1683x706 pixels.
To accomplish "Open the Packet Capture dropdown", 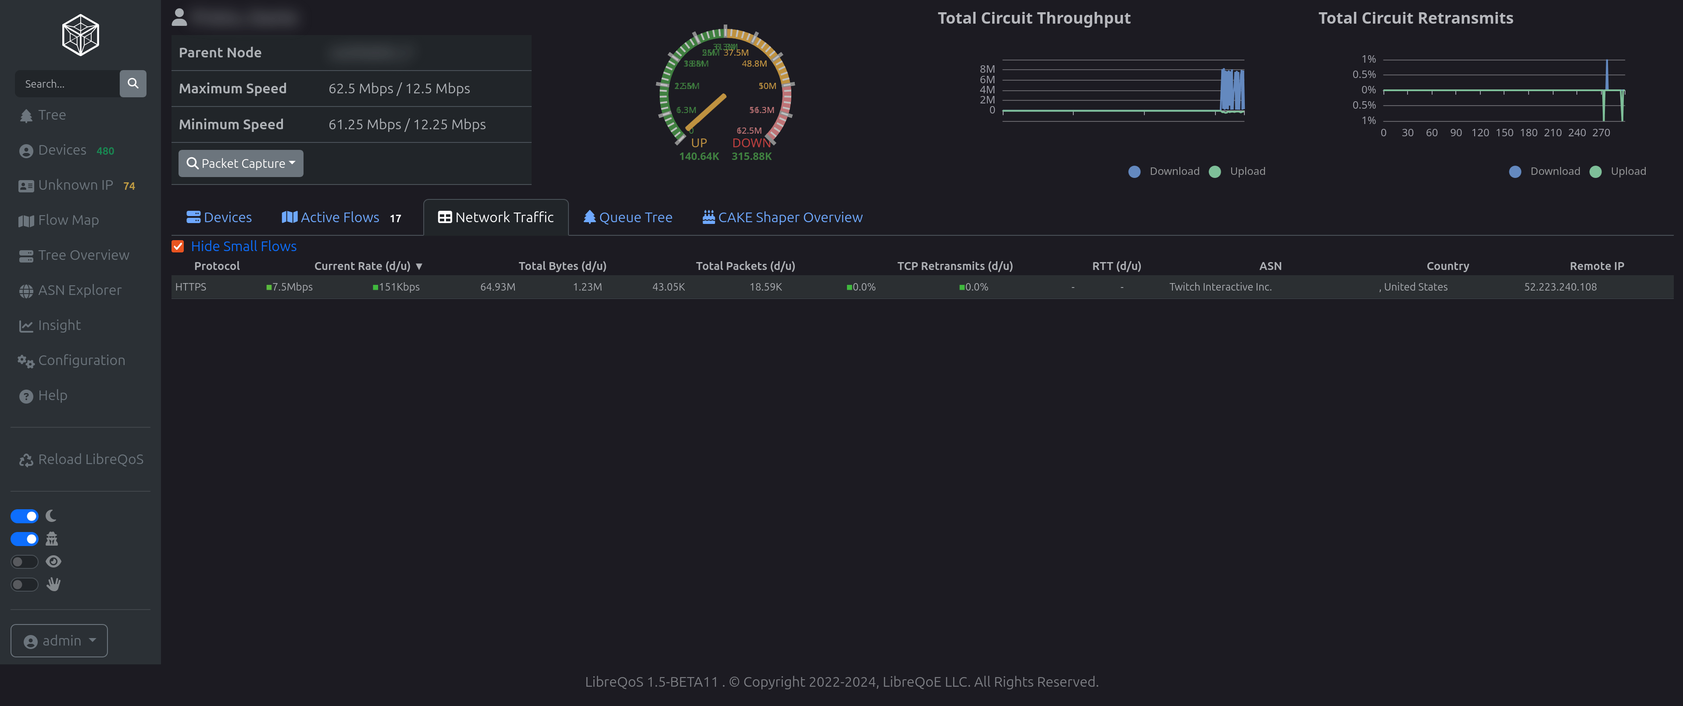I will coord(240,163).
